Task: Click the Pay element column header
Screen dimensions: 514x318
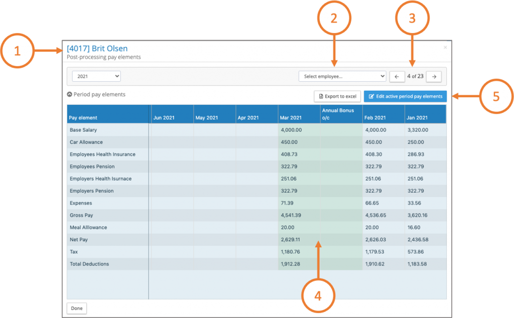Action: pyautogui.click(x=83, y=118)
